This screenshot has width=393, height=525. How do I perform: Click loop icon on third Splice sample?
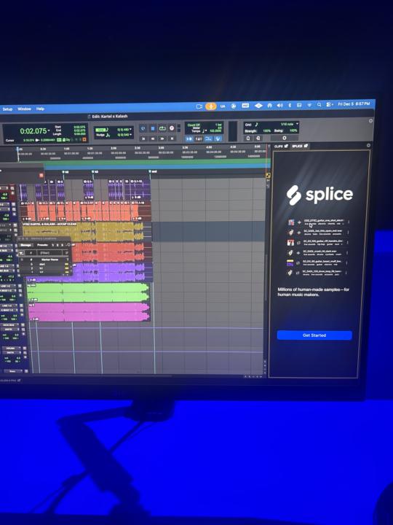point(298,243)
